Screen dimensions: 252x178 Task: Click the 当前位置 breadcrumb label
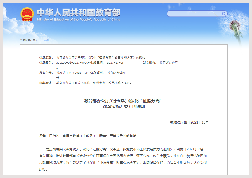pyautogui.click(x=26, y=40)
